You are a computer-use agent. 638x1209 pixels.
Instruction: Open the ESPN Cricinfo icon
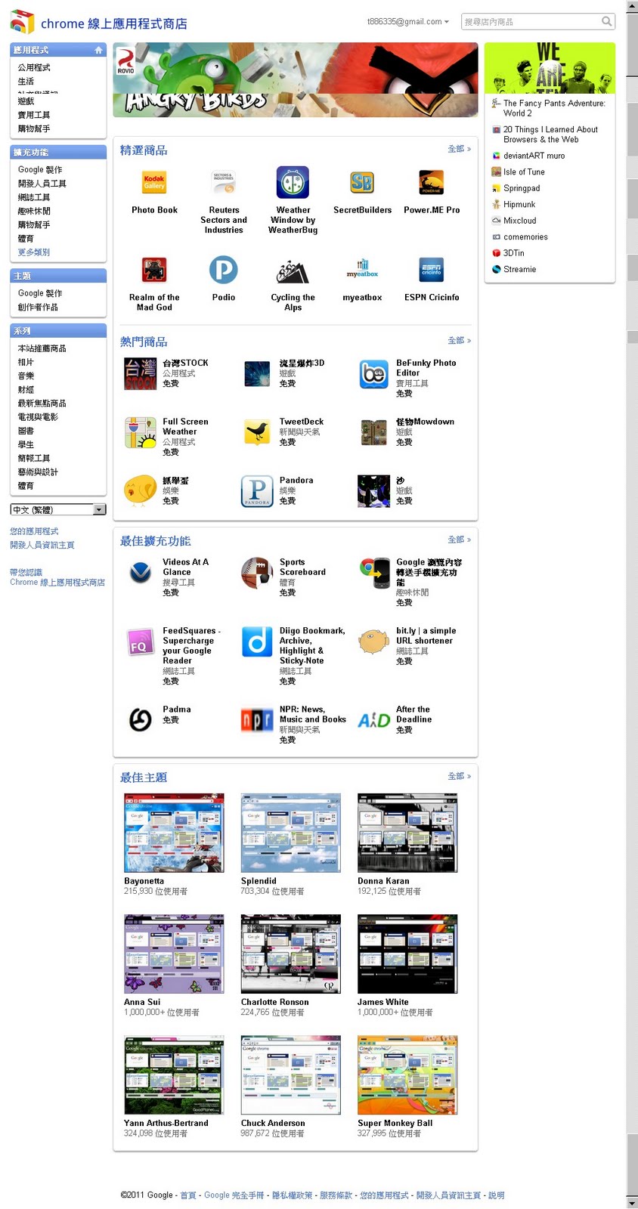[x=432, y=270]
